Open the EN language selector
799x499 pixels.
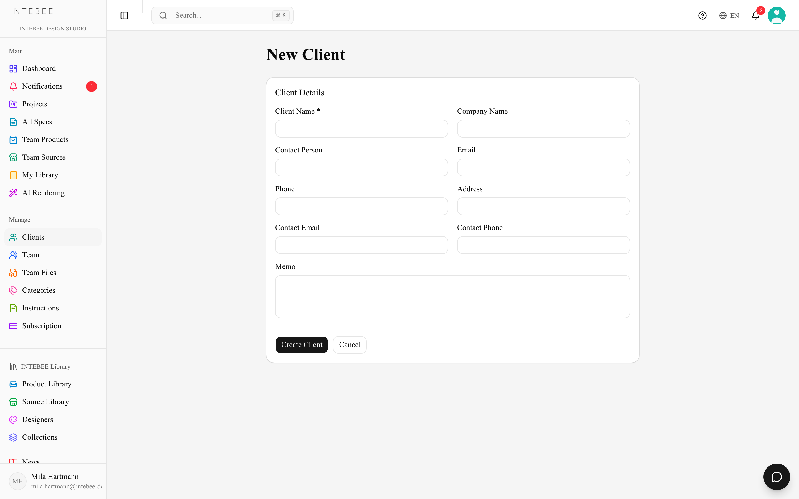(729, 16)
